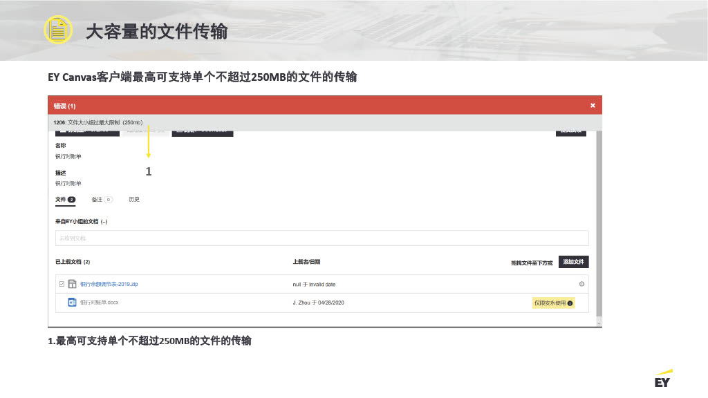Select the 'J. Zhou 于 04/28/2020' text
This screenshot has width=708, height=398.
[318, 303]
